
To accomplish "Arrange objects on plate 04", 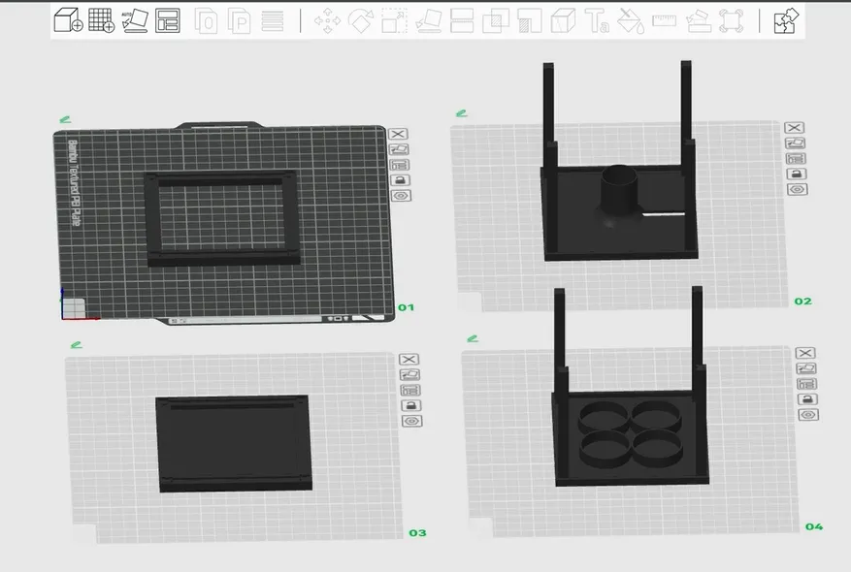I will click(807, 384).
